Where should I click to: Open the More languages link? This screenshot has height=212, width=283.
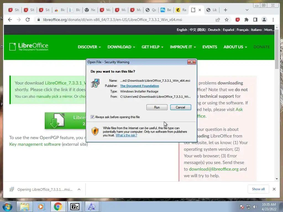coord(269,30)
